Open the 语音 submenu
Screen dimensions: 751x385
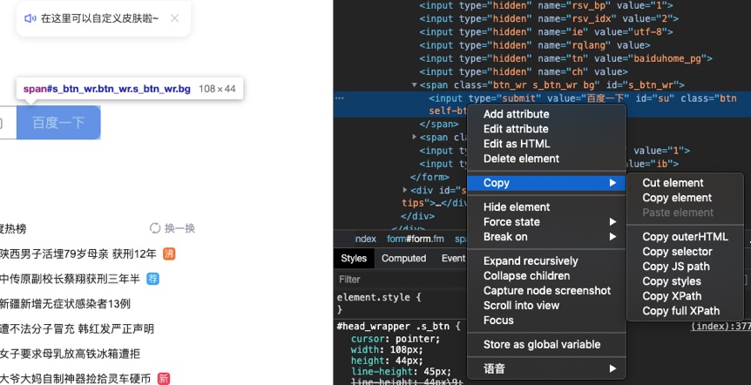point(546,368)
